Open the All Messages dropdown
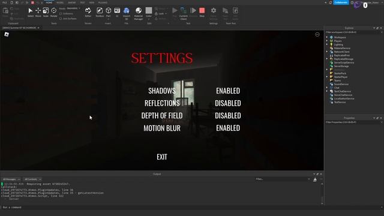This screenshot has width=384, height=216. click(11, 179)
